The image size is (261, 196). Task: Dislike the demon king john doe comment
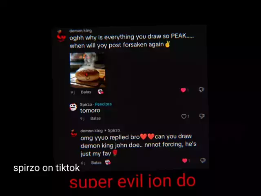point(203,160)
